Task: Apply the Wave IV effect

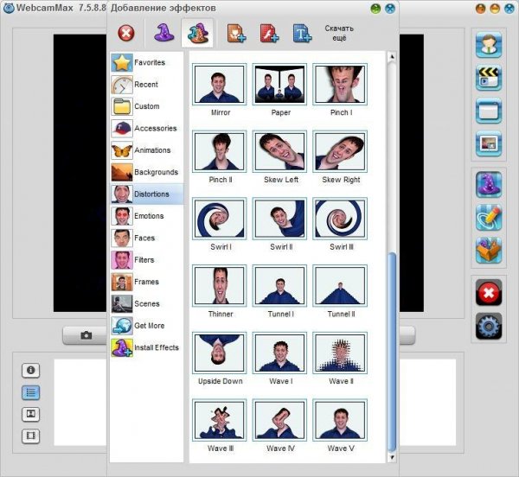Action: coord(279,420)
